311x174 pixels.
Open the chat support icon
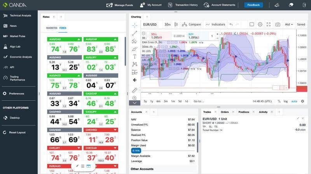[291, 5]
